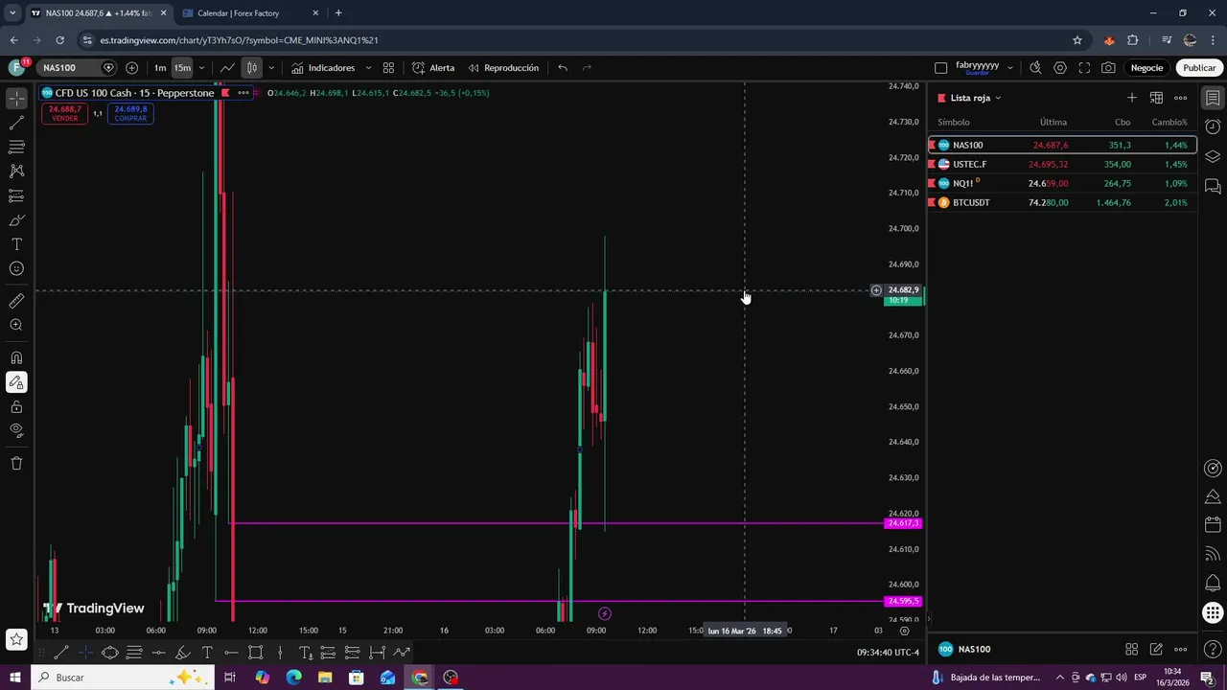
Task: Create an Alerta
Action: click(433, 68)
